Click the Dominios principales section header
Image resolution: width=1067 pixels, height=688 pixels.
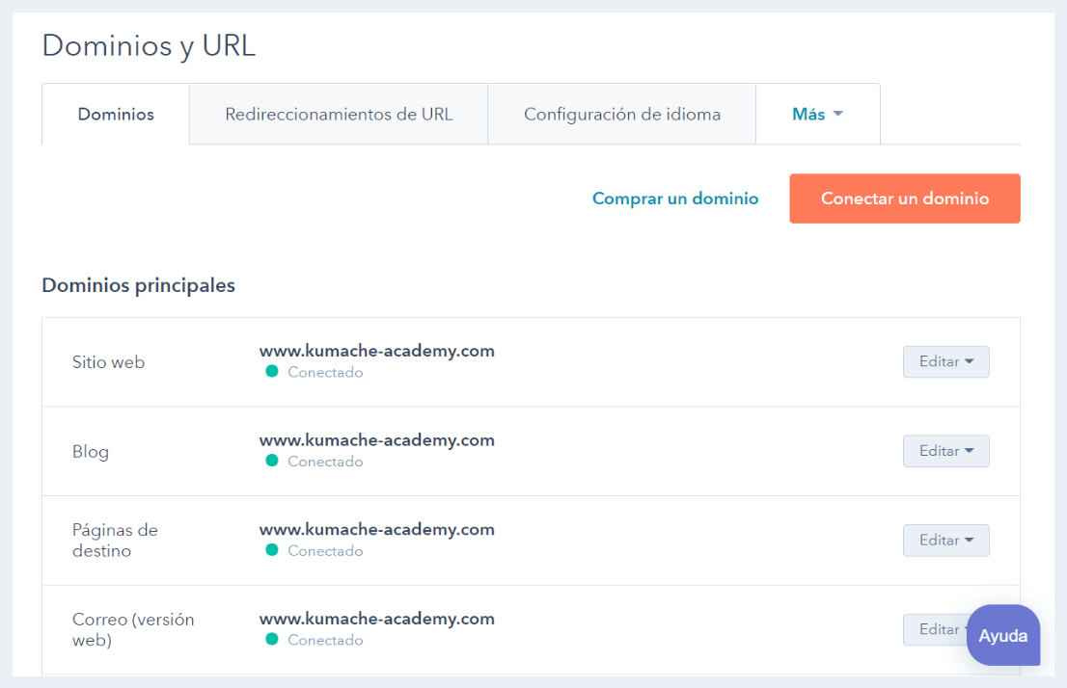139,285
